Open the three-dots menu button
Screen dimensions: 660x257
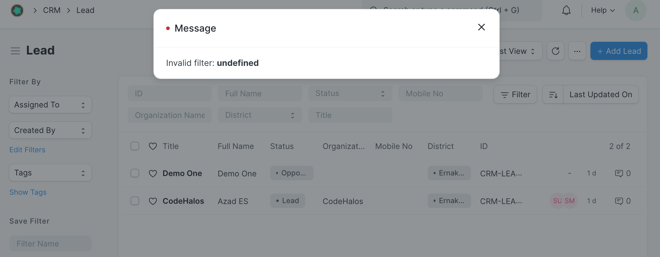pos(577,51)
